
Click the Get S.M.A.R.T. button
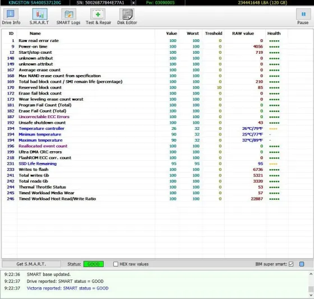coord(31,264)
